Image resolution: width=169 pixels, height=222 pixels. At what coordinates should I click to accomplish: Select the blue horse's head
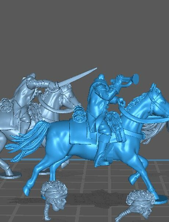click(157, 99)
